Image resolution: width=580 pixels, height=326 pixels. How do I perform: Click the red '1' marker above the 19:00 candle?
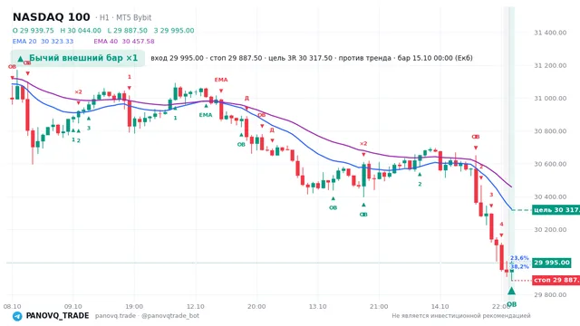[x=130, y=77]
